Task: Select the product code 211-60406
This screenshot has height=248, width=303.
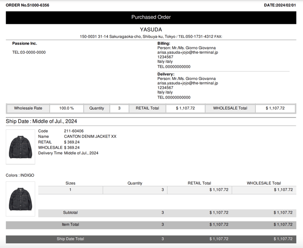Action: [x=74, y=131]
